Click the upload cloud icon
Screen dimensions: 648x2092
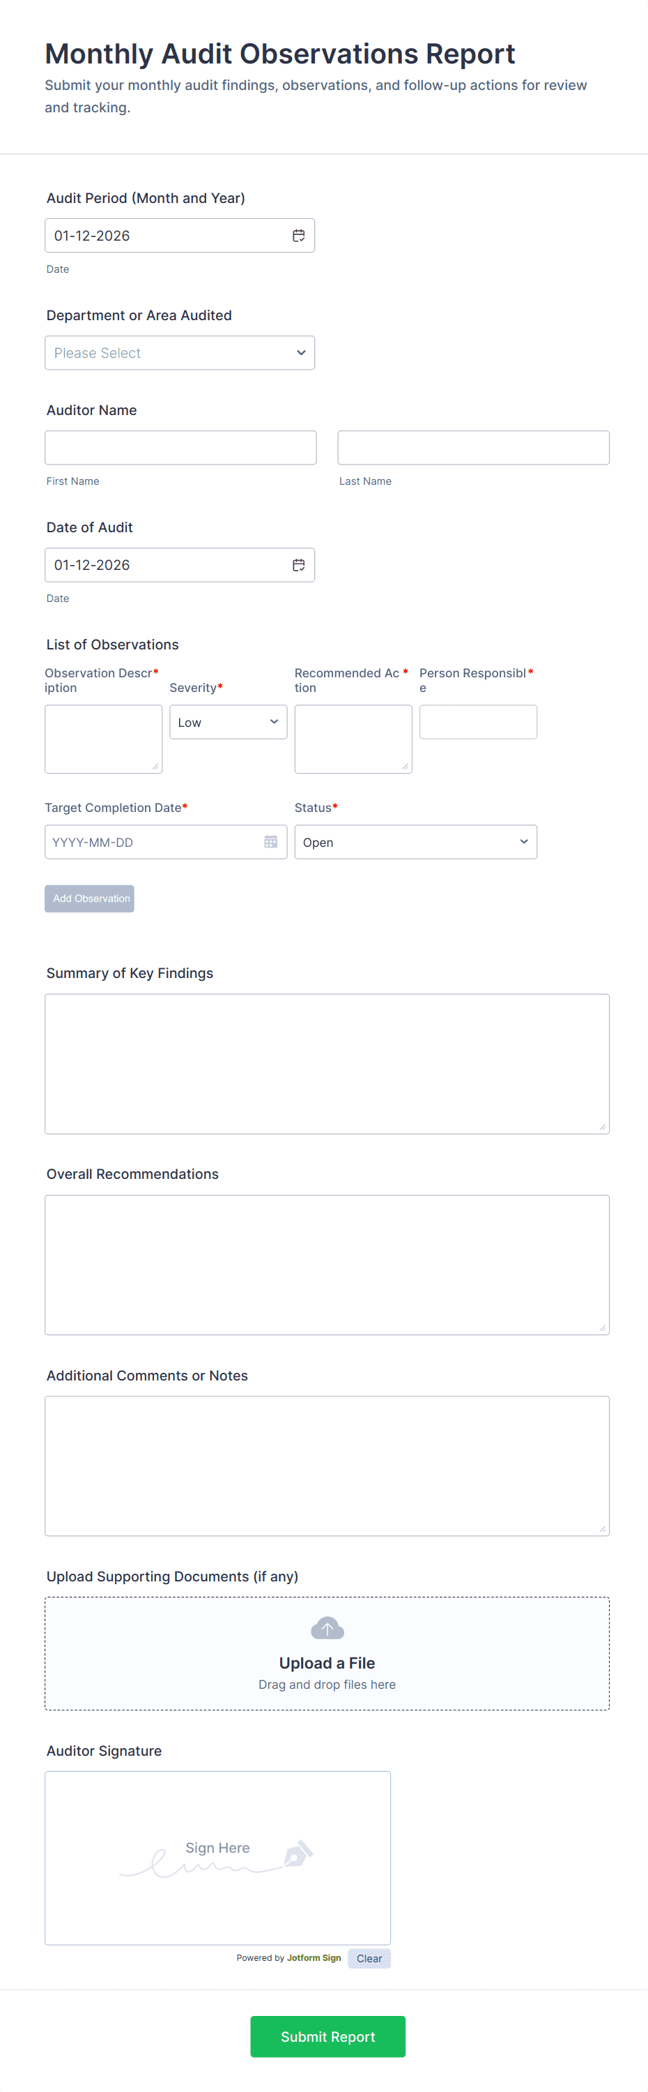tap(327, 1627)
